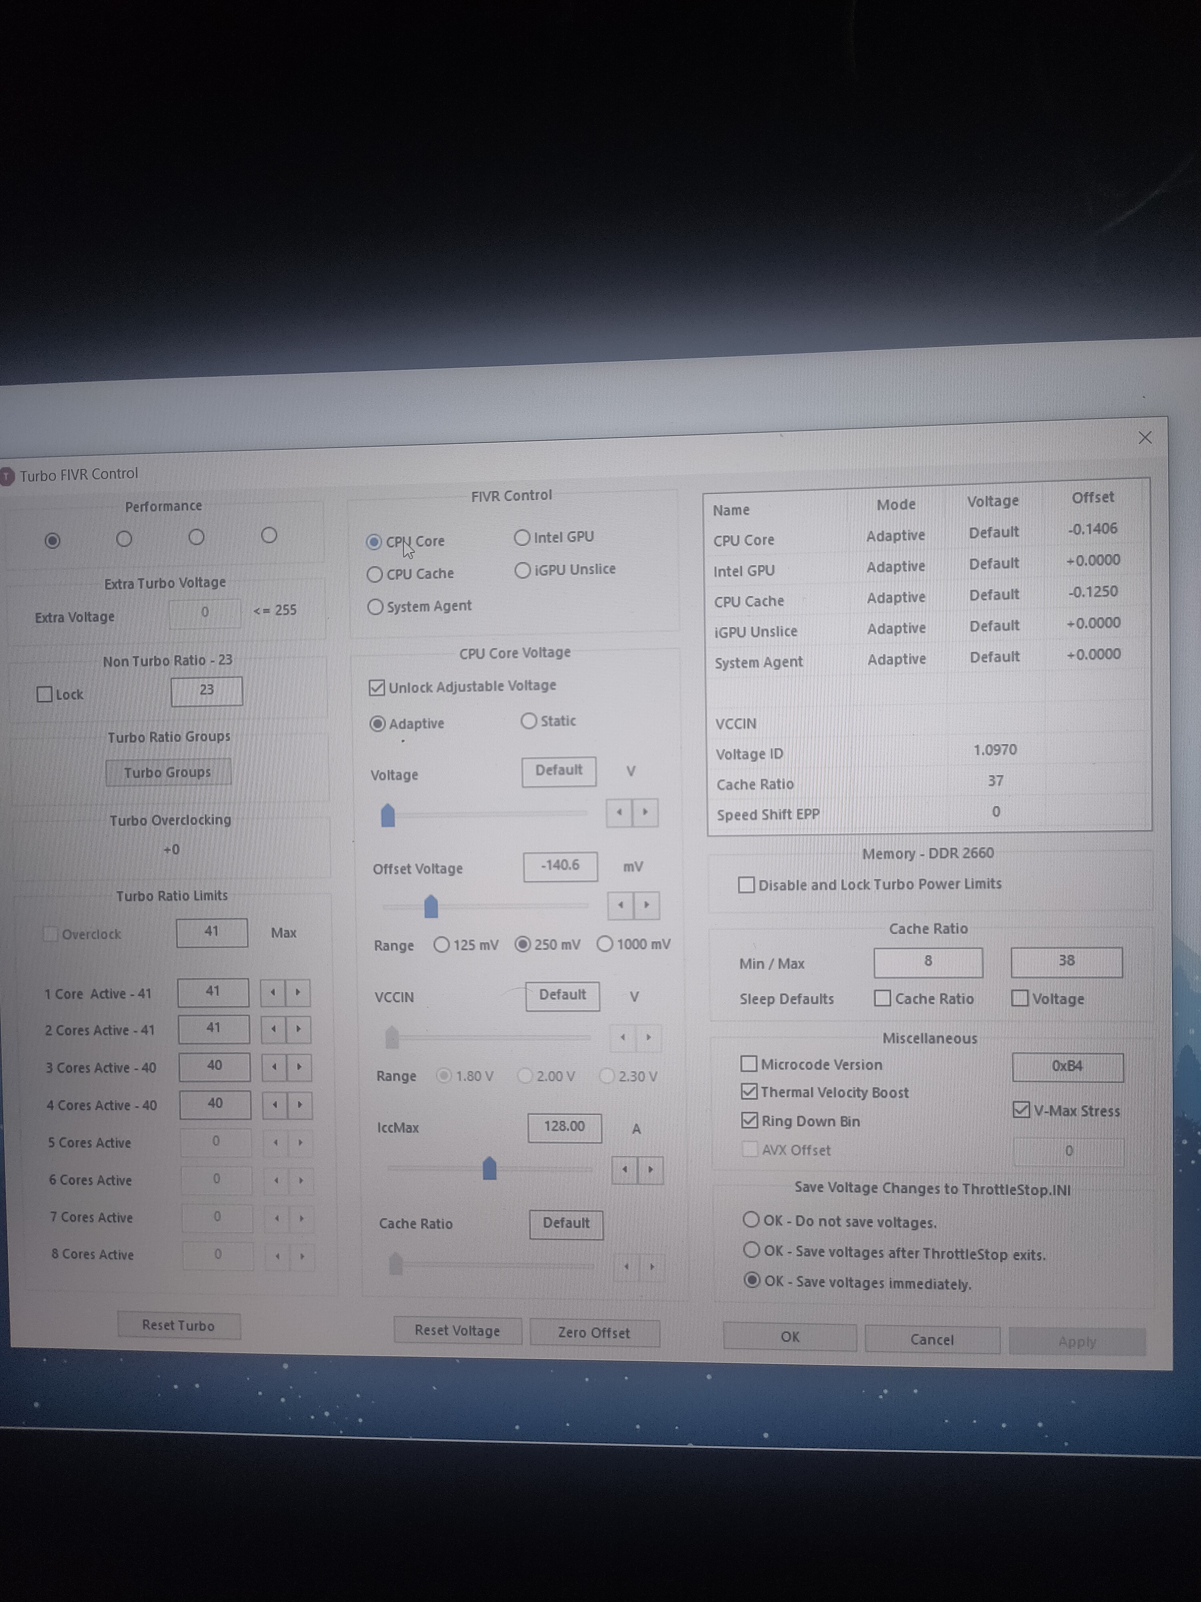
Task: Decrease CPU voltage with left arrow
Action: 619,813
